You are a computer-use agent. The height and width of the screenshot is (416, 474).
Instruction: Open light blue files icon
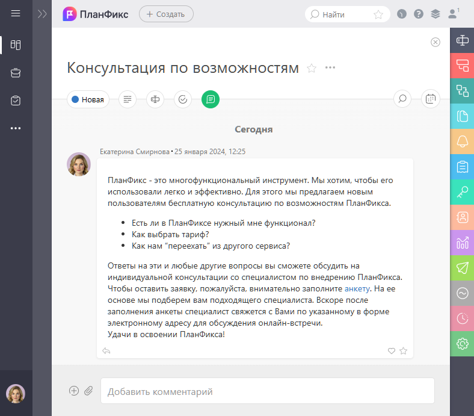(462, 116)
